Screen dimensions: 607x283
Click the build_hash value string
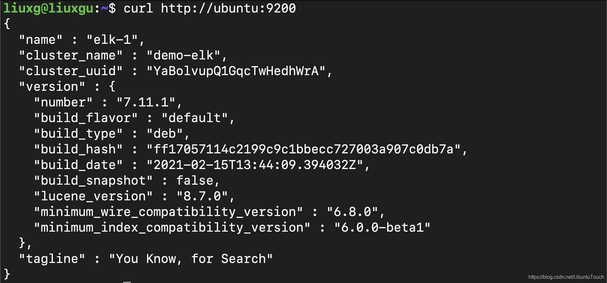tap(303, 150)
